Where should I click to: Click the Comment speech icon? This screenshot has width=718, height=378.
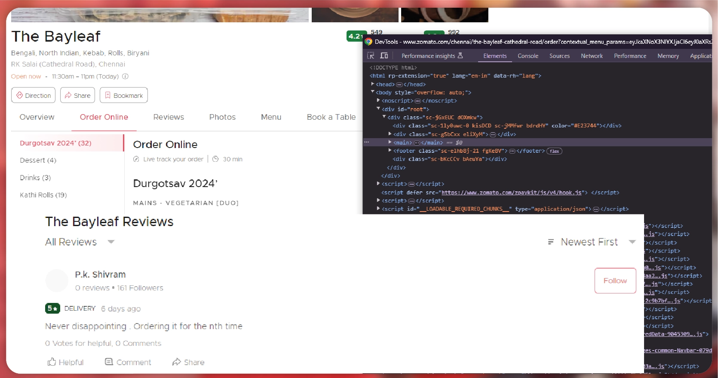(x=109, y=362)
